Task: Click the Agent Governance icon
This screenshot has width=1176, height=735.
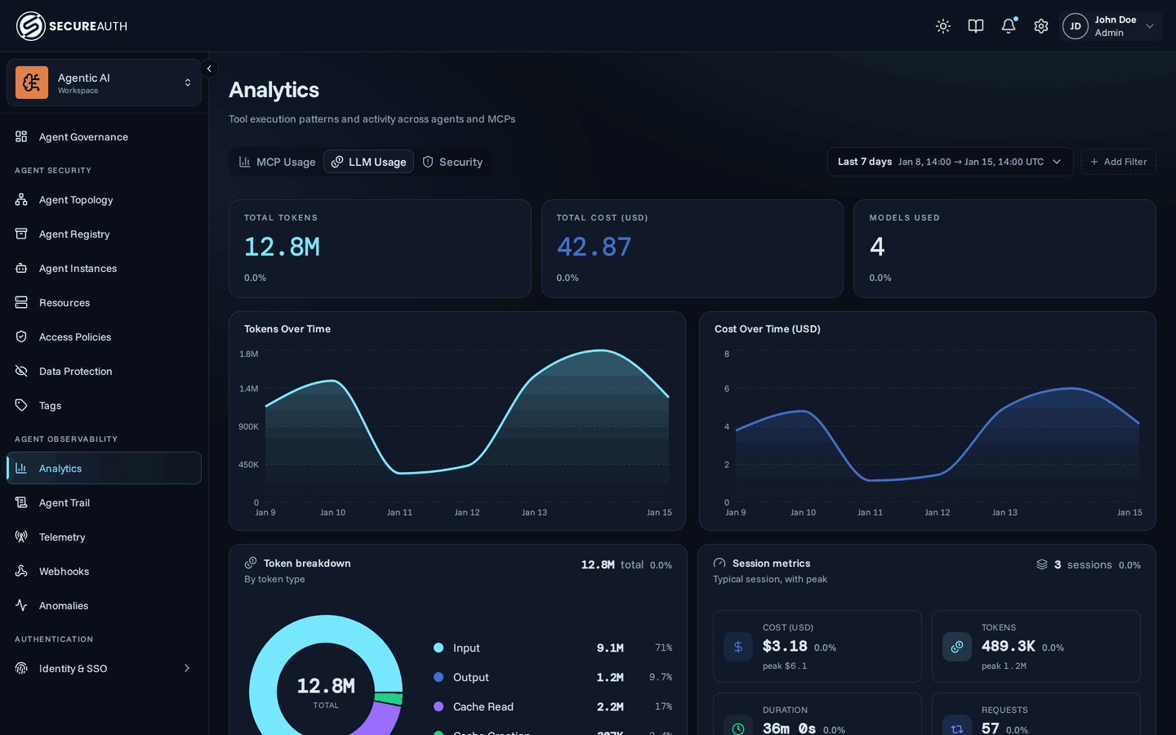Action: point(21,136)
